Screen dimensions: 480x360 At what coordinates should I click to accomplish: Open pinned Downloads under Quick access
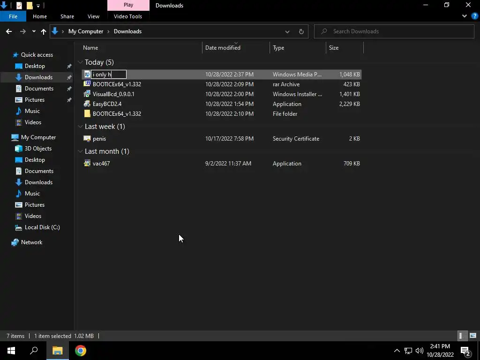tap(38, 77)
